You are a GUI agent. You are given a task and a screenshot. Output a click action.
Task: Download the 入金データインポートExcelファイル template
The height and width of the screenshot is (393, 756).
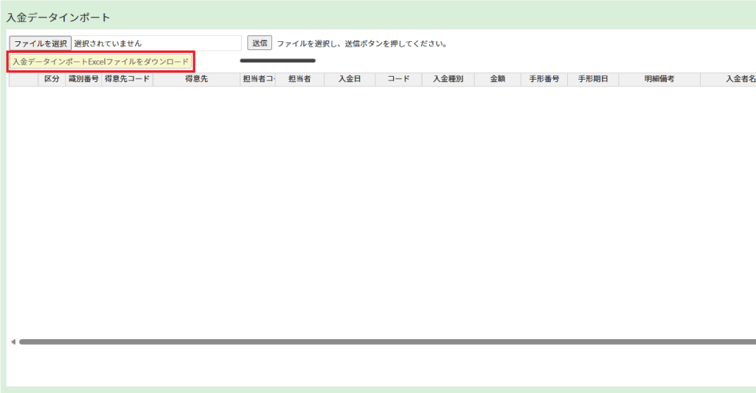100,62
